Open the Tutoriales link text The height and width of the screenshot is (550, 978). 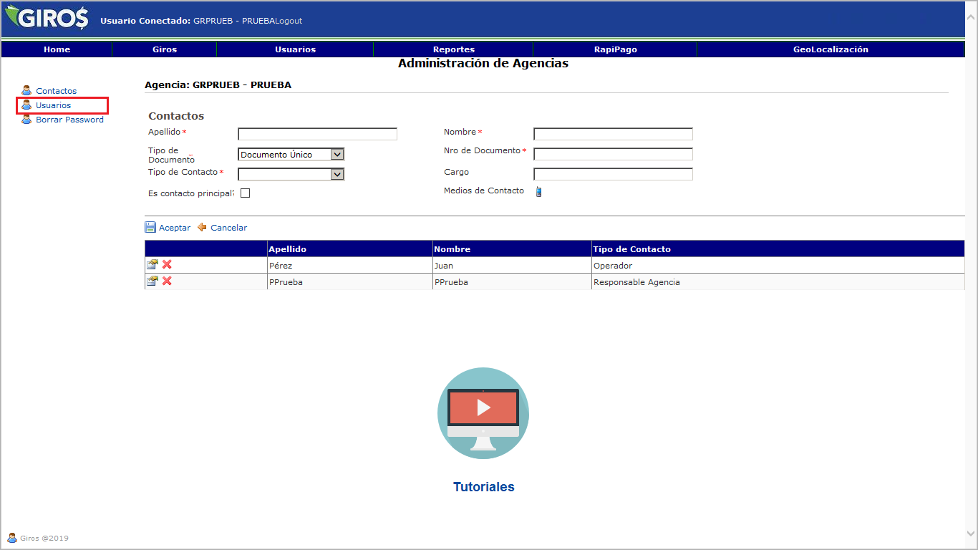(484, 487)
